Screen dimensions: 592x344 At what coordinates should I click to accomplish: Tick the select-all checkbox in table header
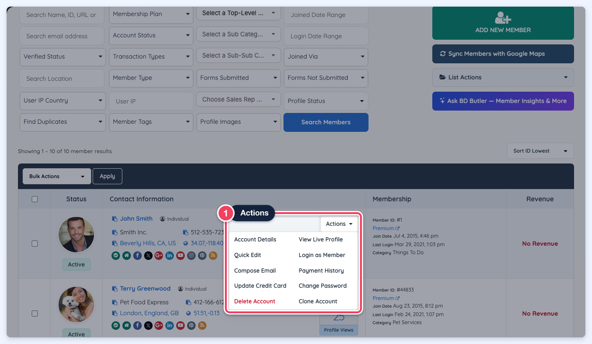34,199
